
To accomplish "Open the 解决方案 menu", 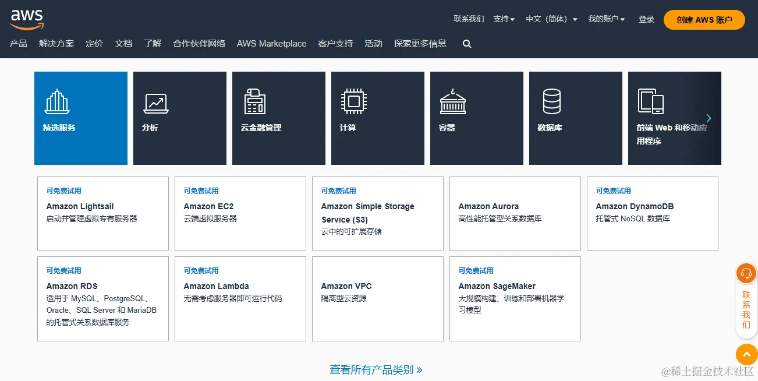I will pyautogui.click(x=56, y=44).
